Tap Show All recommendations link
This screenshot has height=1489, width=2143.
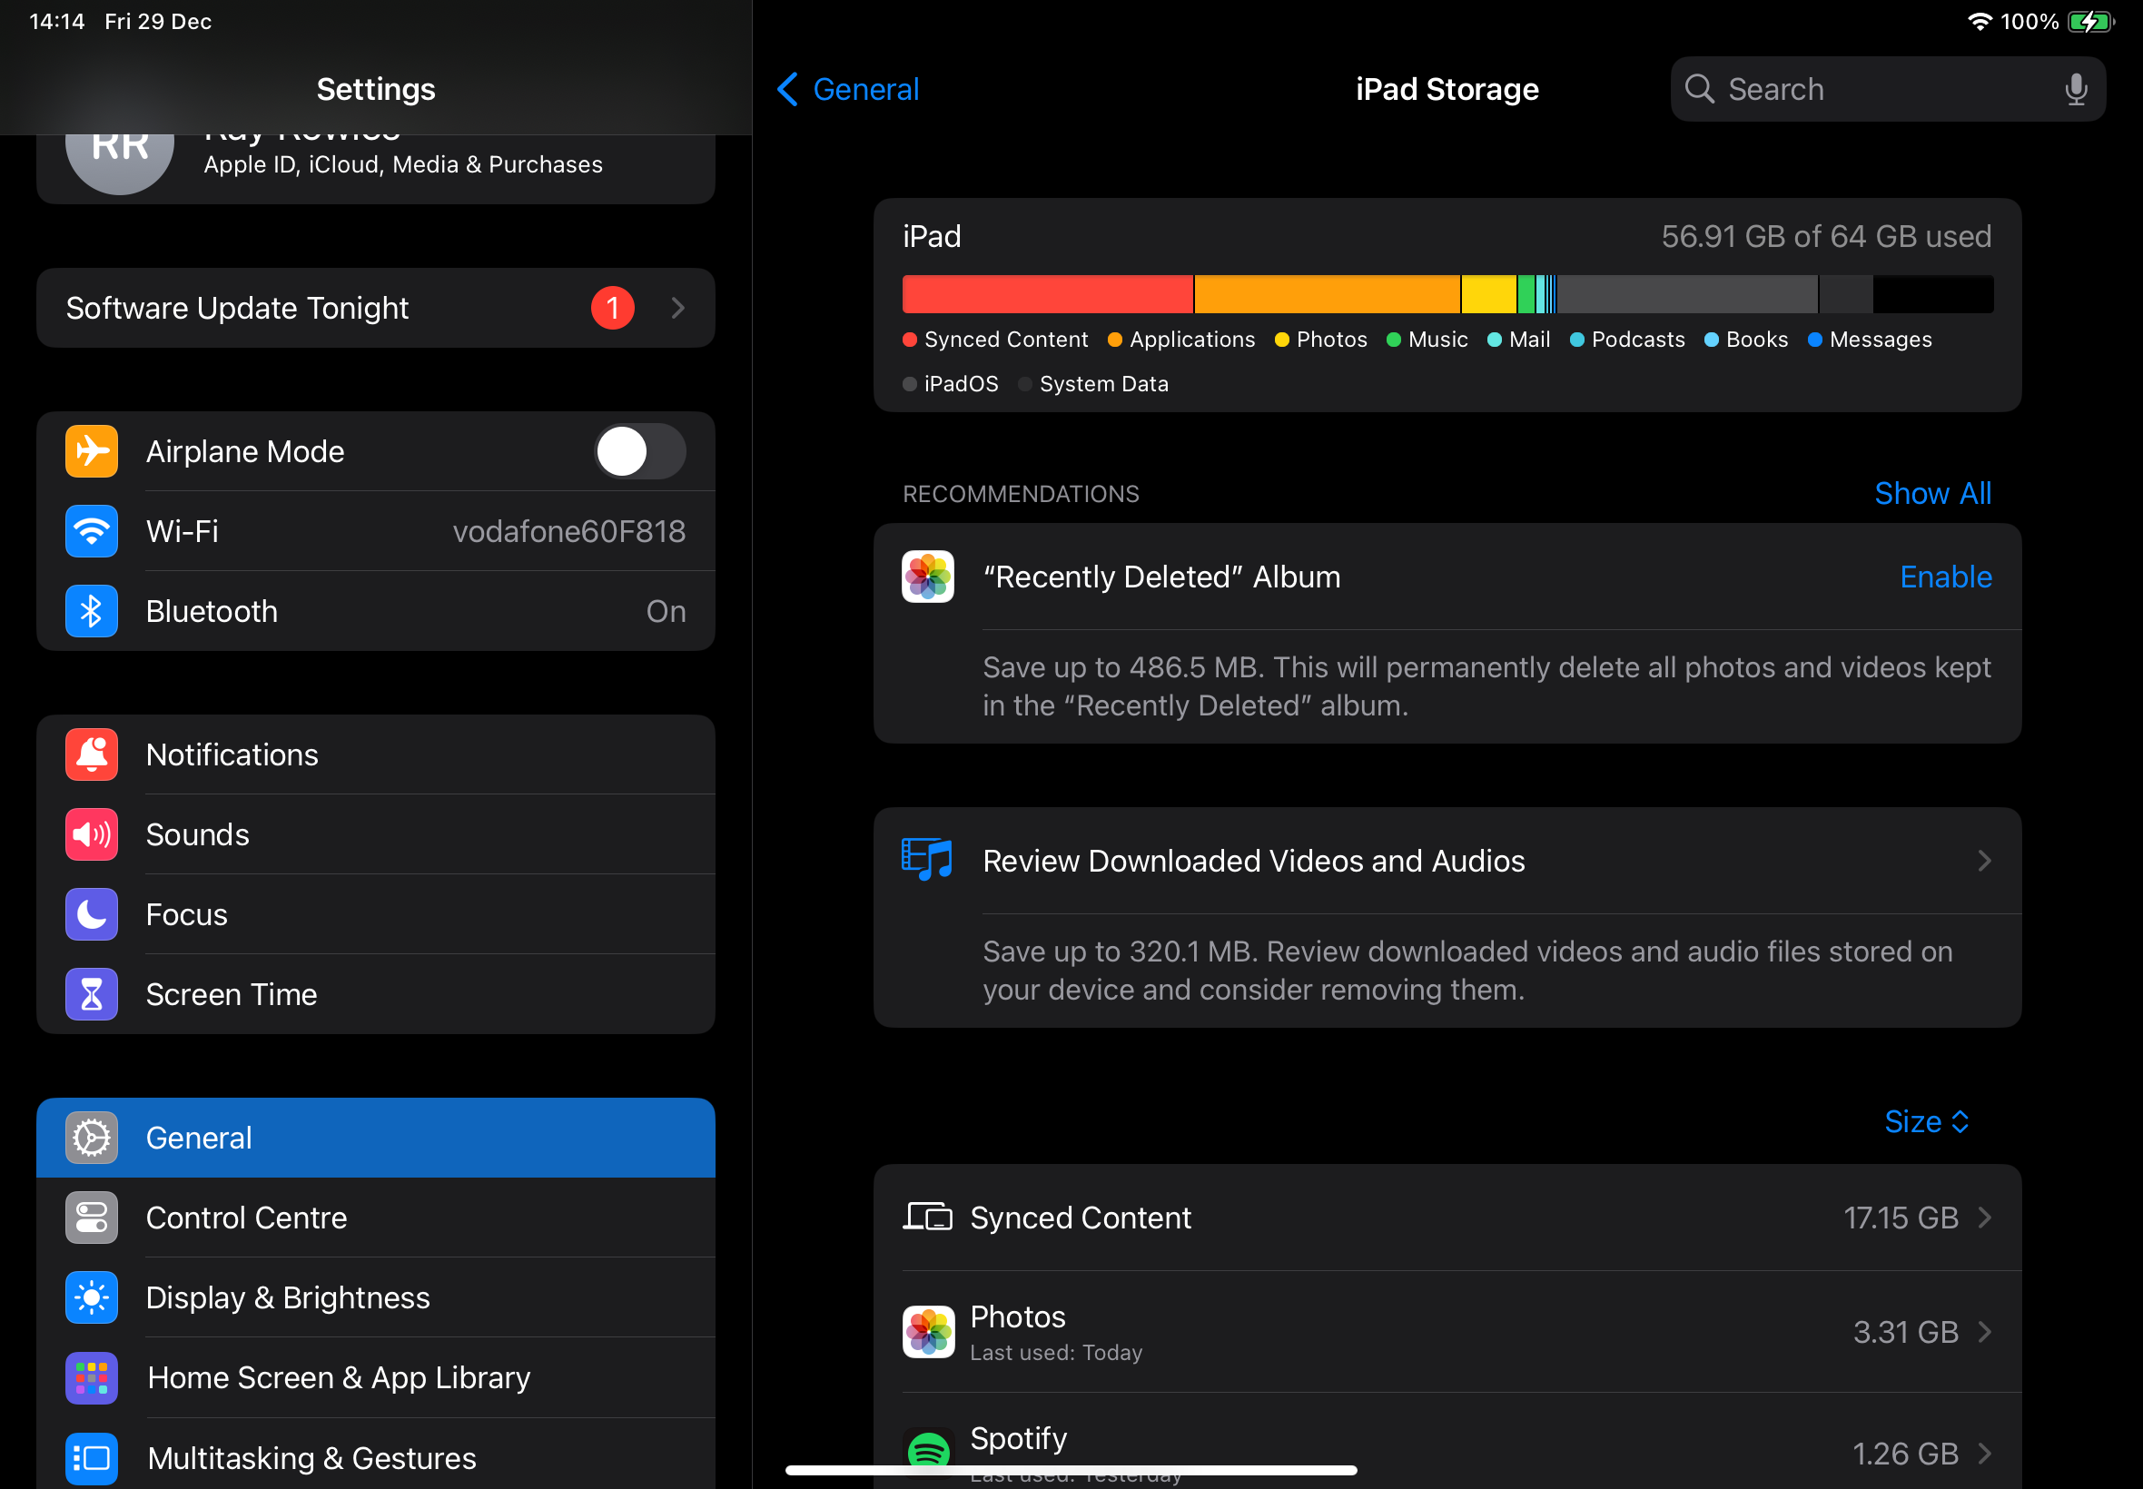click(x=1932, y=494)
